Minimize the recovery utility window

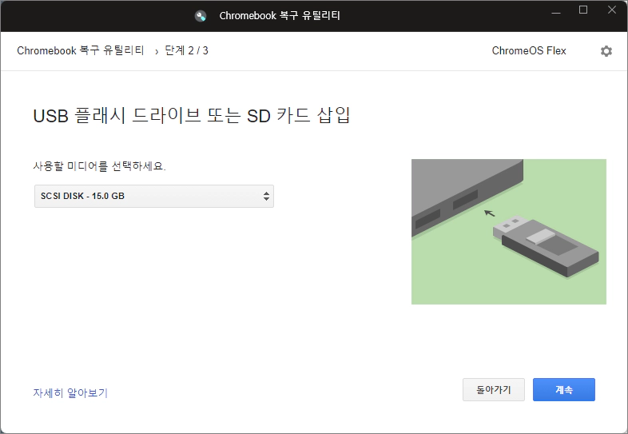(555, 13)
